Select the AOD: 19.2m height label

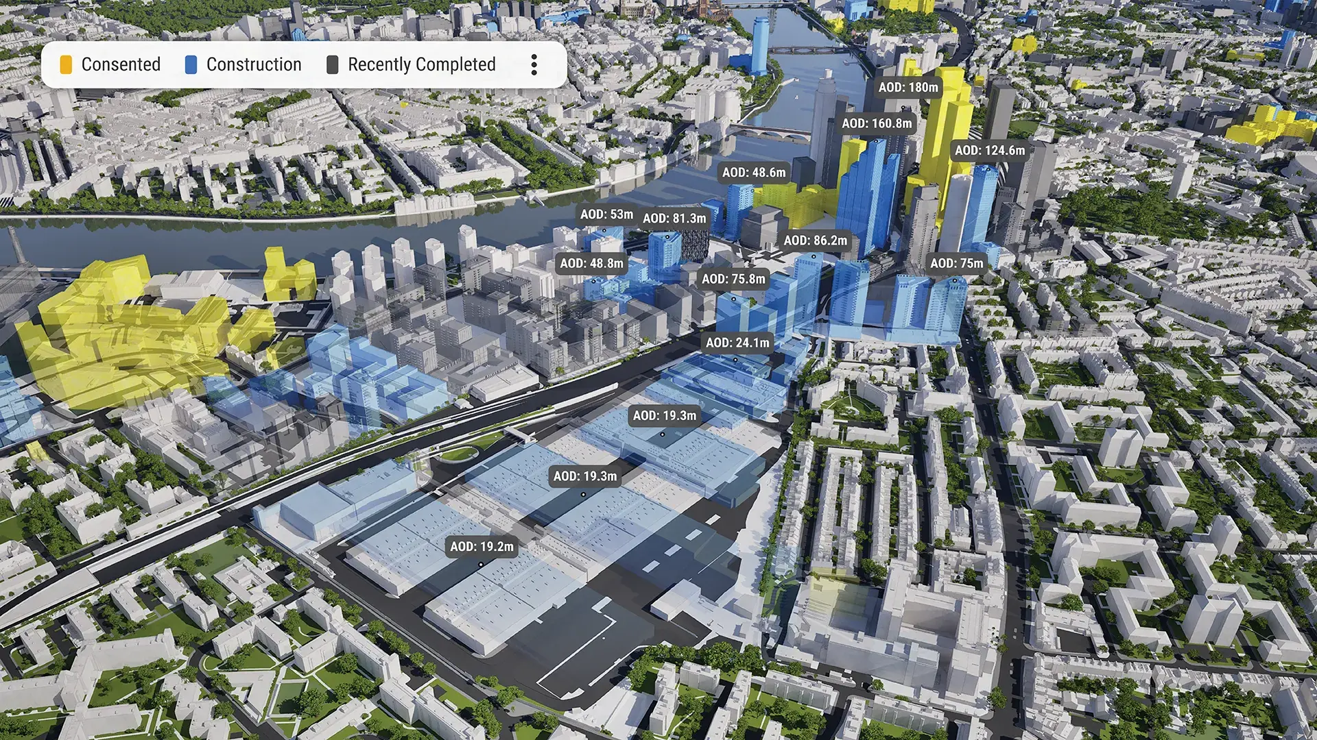[x=482, y=547]
